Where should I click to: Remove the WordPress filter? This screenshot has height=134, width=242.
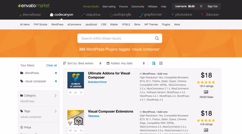56,73
